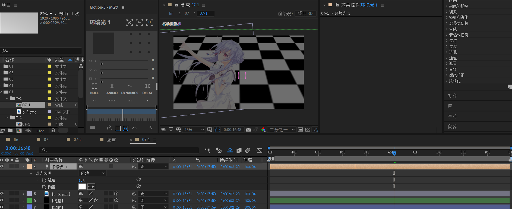
Task: Click the first Motion-3 slider handle
Action: point(102,64)
